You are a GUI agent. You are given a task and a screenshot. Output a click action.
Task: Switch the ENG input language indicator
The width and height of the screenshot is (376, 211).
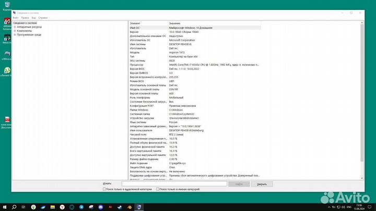(349, 207)
